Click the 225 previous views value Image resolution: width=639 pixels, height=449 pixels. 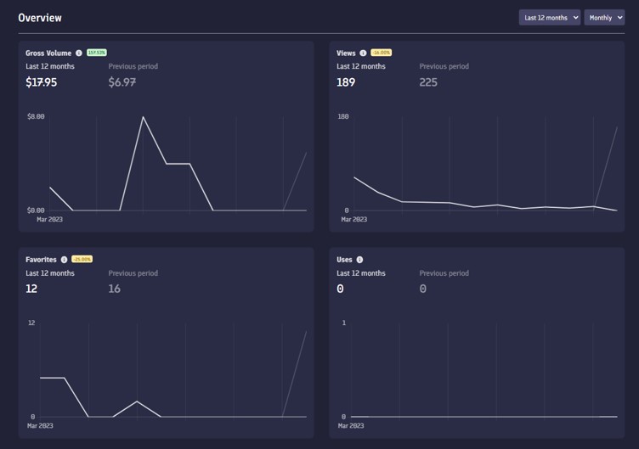coord(428,82)
